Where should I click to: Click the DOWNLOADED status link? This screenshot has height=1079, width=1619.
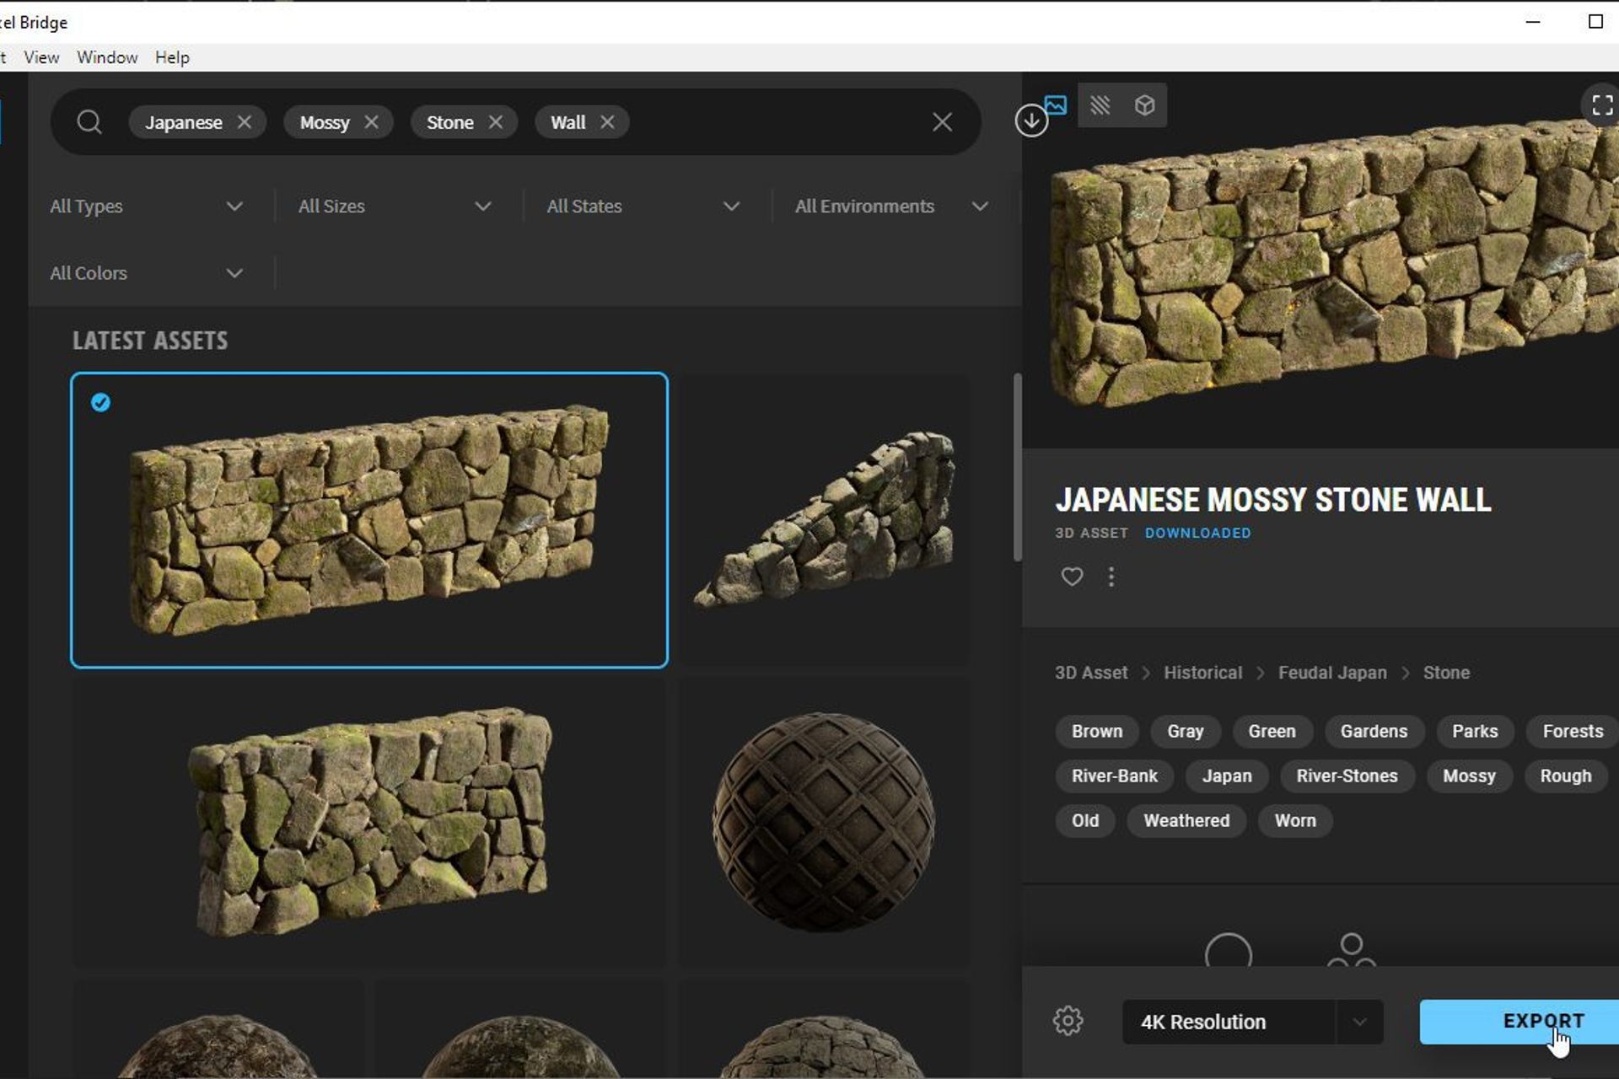coord(1197,533)
